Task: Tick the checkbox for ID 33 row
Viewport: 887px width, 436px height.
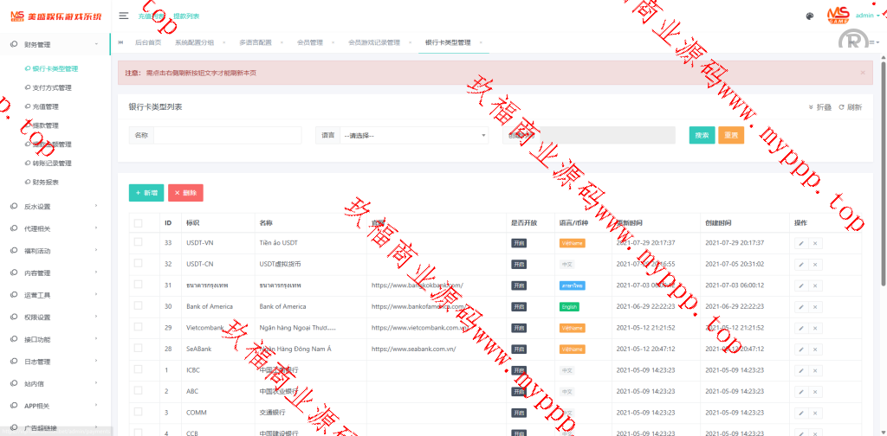Action: coord(138,243)
